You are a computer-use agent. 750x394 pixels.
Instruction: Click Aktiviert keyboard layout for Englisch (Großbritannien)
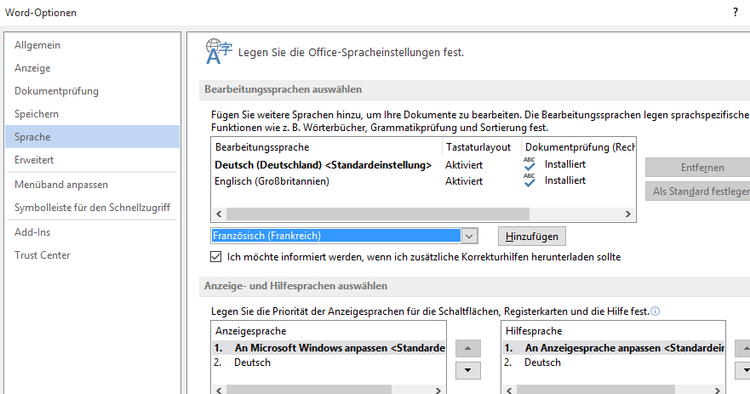click(x=464, y=181)
